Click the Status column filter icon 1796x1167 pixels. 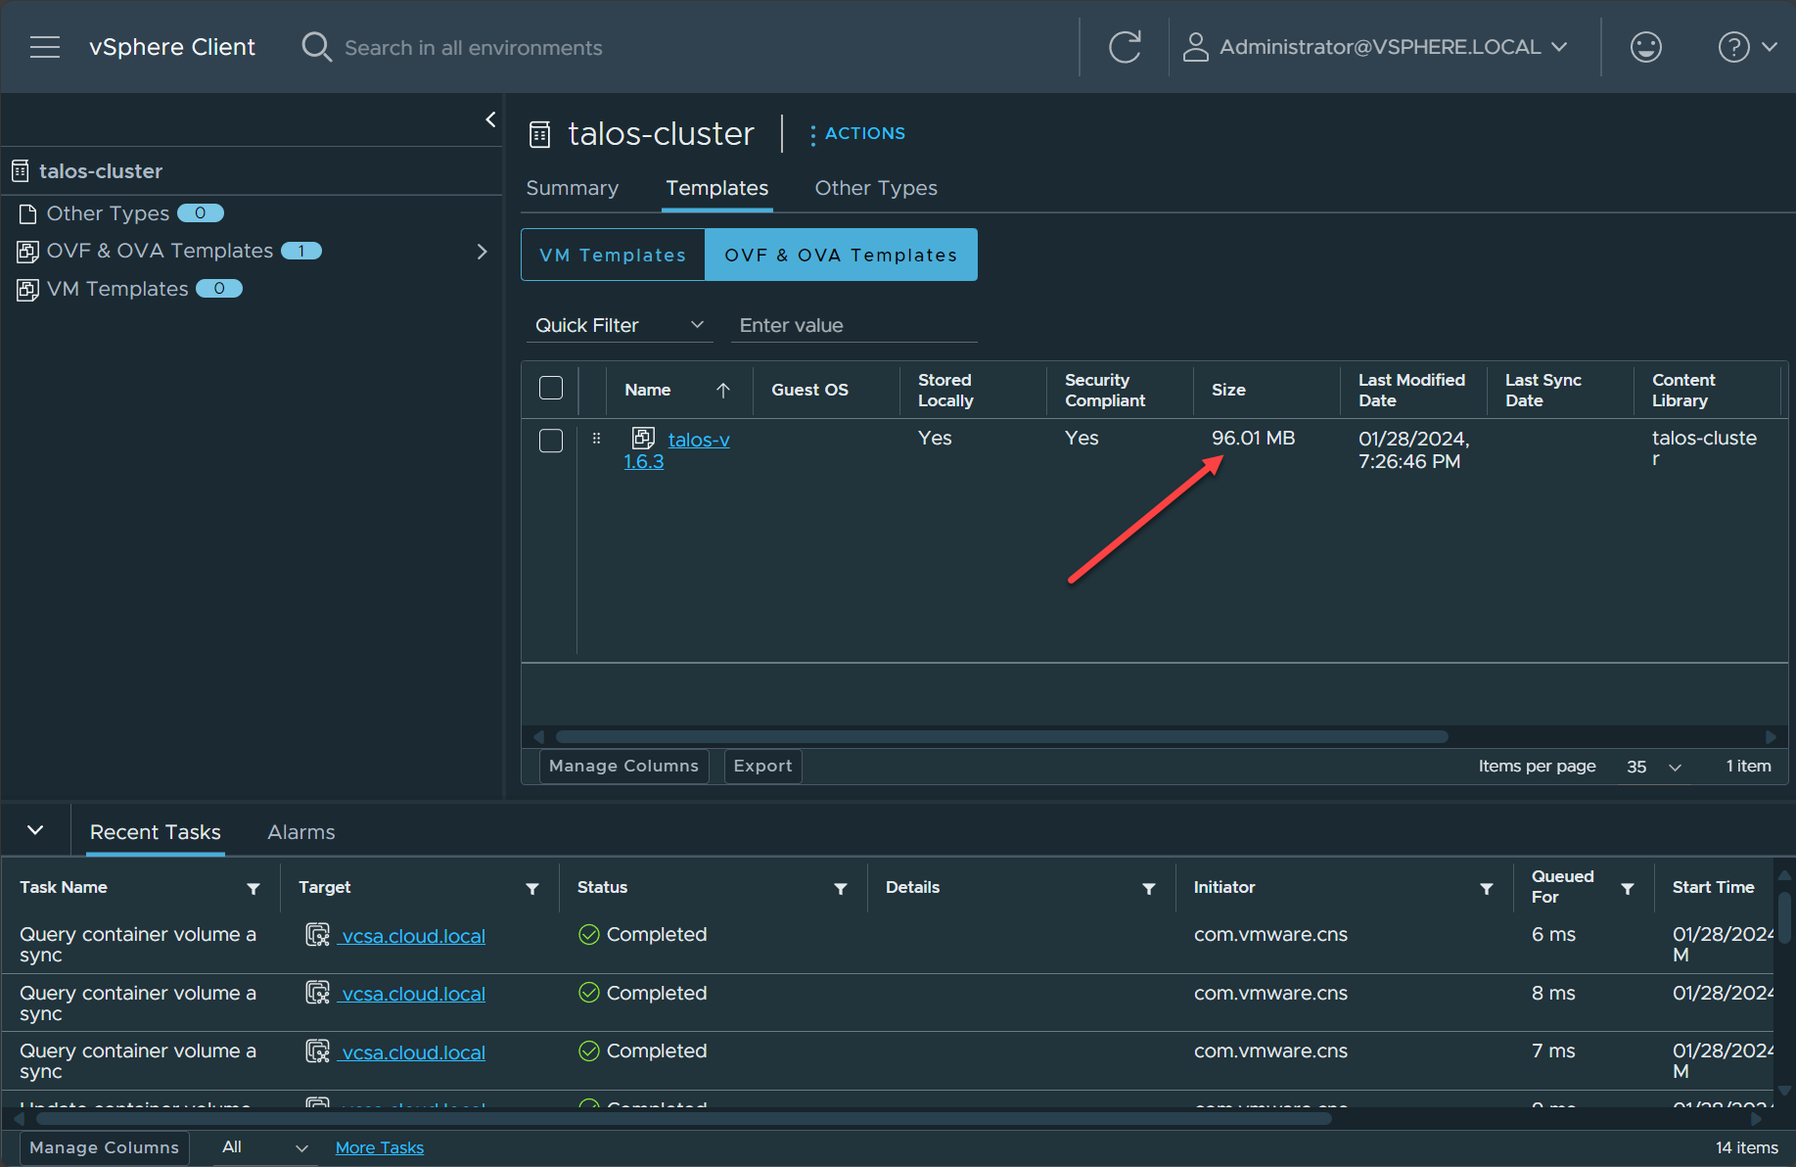click(840, 888)
